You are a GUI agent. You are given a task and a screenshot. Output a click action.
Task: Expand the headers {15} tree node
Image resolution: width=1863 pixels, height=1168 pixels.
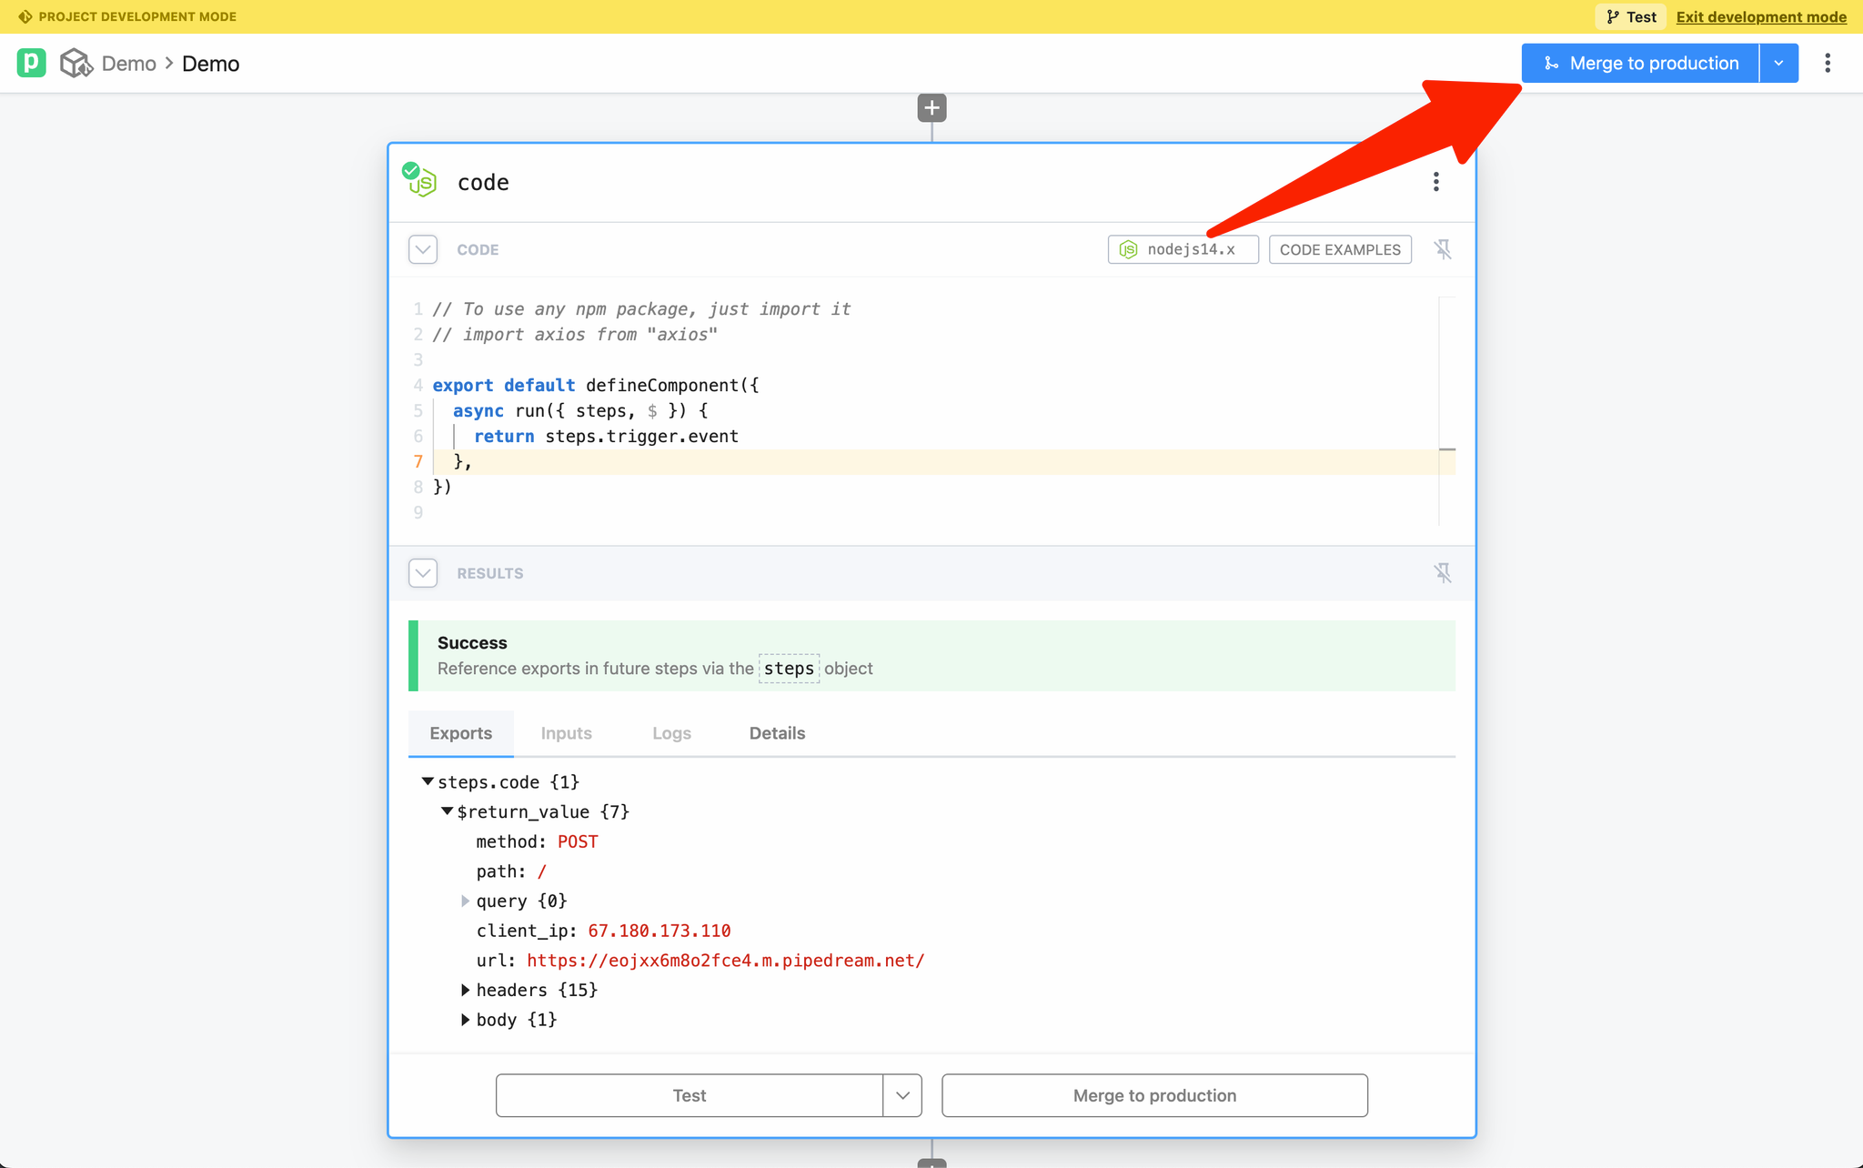pos(466,990)
